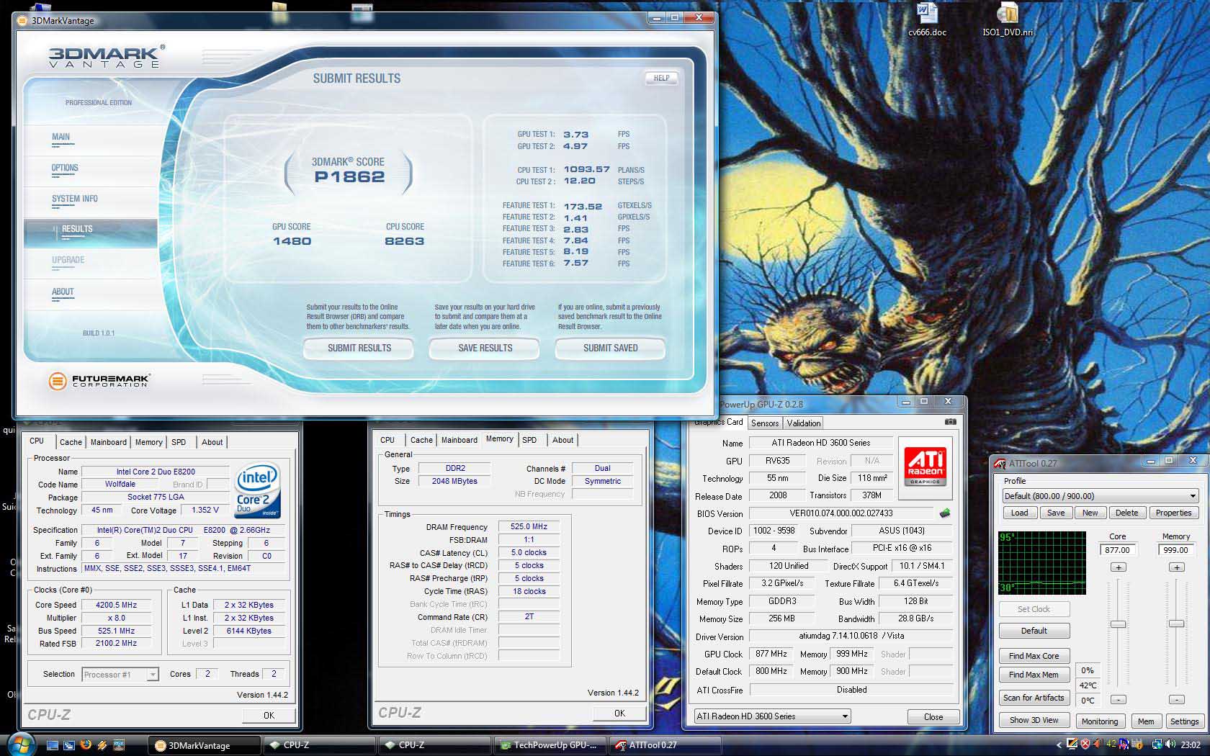Click Show 3D View button
The height and width of the screenshot is (756, 1210).
1034,720
